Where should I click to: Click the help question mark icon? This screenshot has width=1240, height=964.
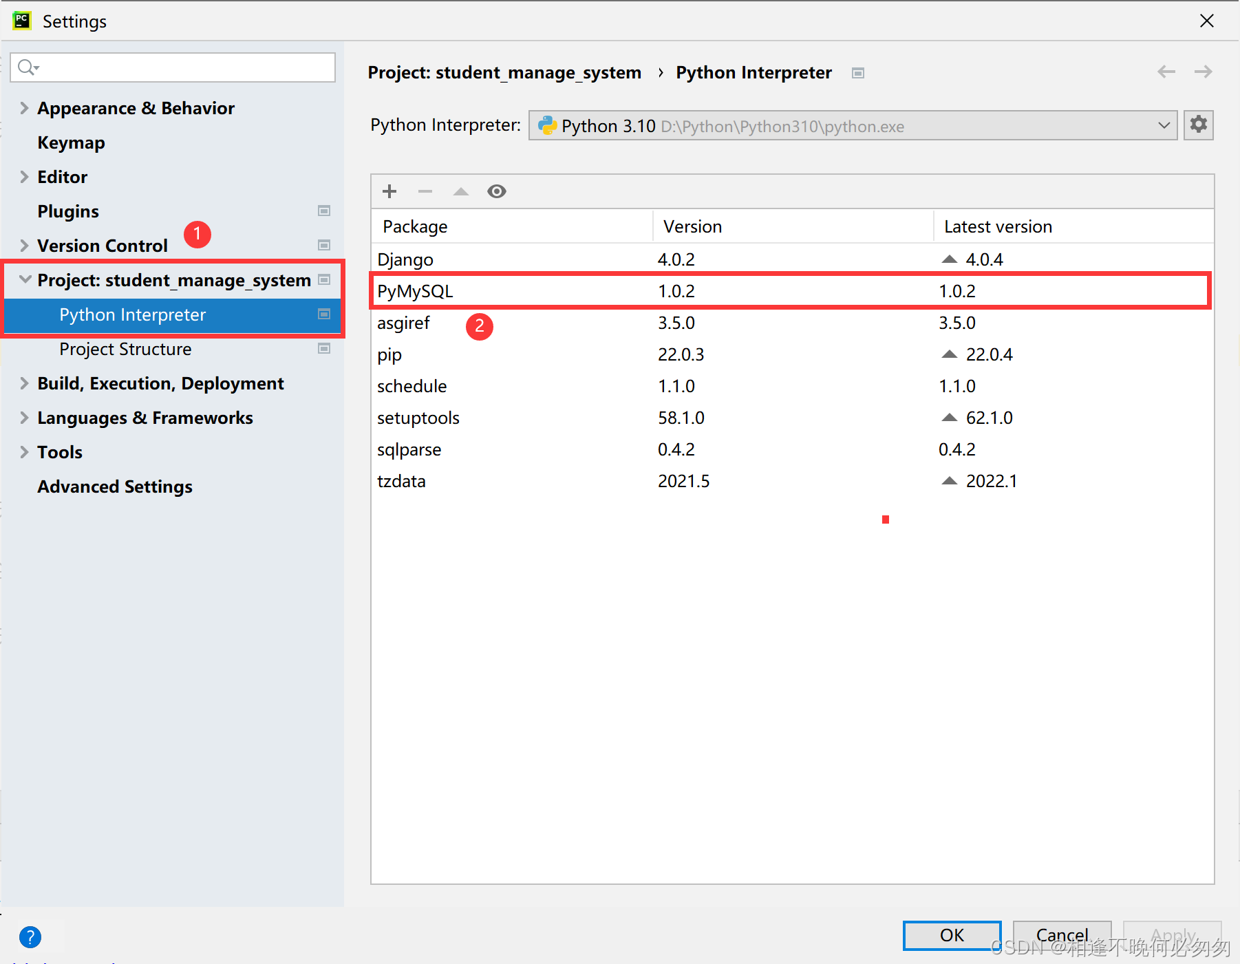coord(30,936)
